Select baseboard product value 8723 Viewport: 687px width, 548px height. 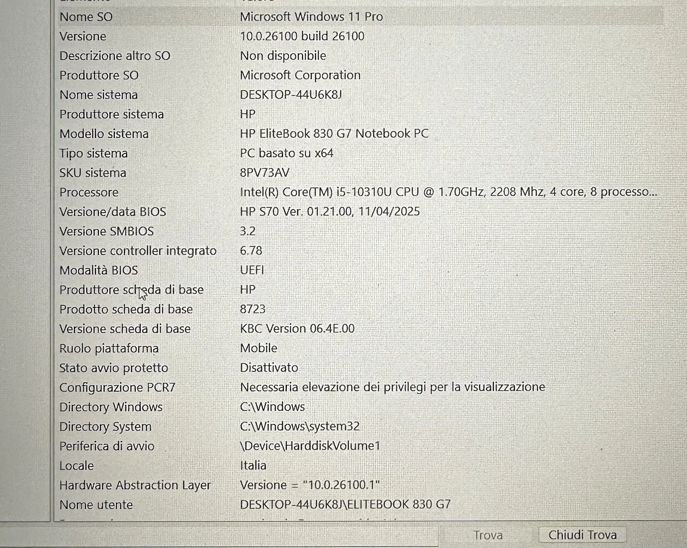pos(252,309)
